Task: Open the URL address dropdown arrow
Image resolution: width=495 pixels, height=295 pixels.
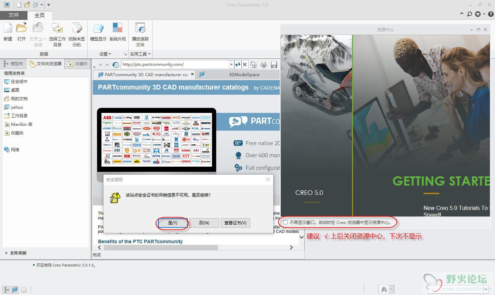Action: (x=231, y=64)
